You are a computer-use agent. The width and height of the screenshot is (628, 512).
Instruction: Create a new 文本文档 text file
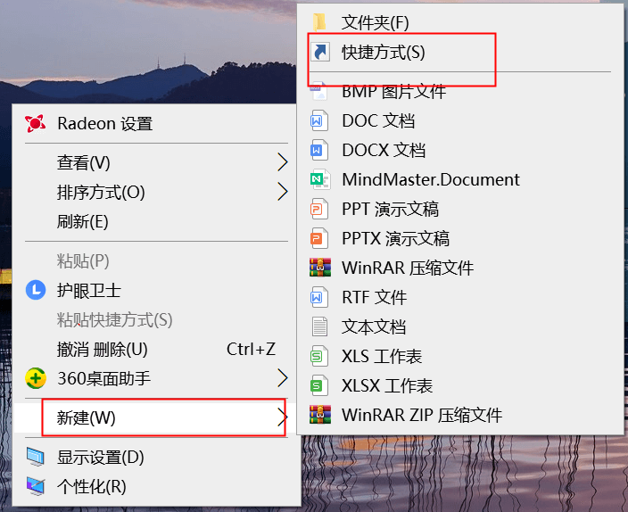click(x=459, y=326)
